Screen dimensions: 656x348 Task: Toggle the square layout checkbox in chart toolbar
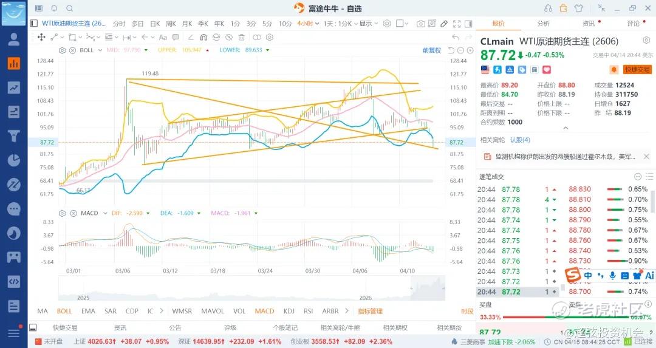(x=400, y=24)
